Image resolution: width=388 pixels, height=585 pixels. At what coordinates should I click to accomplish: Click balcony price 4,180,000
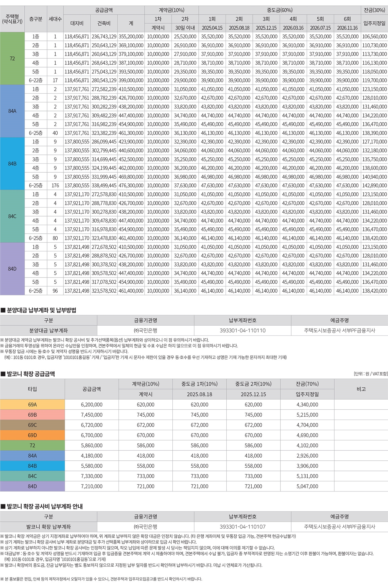pos(92,455)
